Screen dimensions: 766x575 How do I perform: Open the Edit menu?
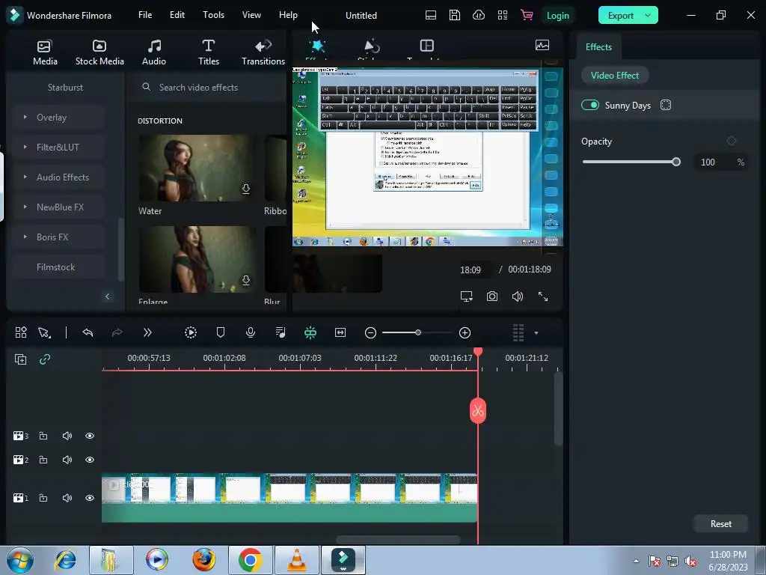point(177,15)
